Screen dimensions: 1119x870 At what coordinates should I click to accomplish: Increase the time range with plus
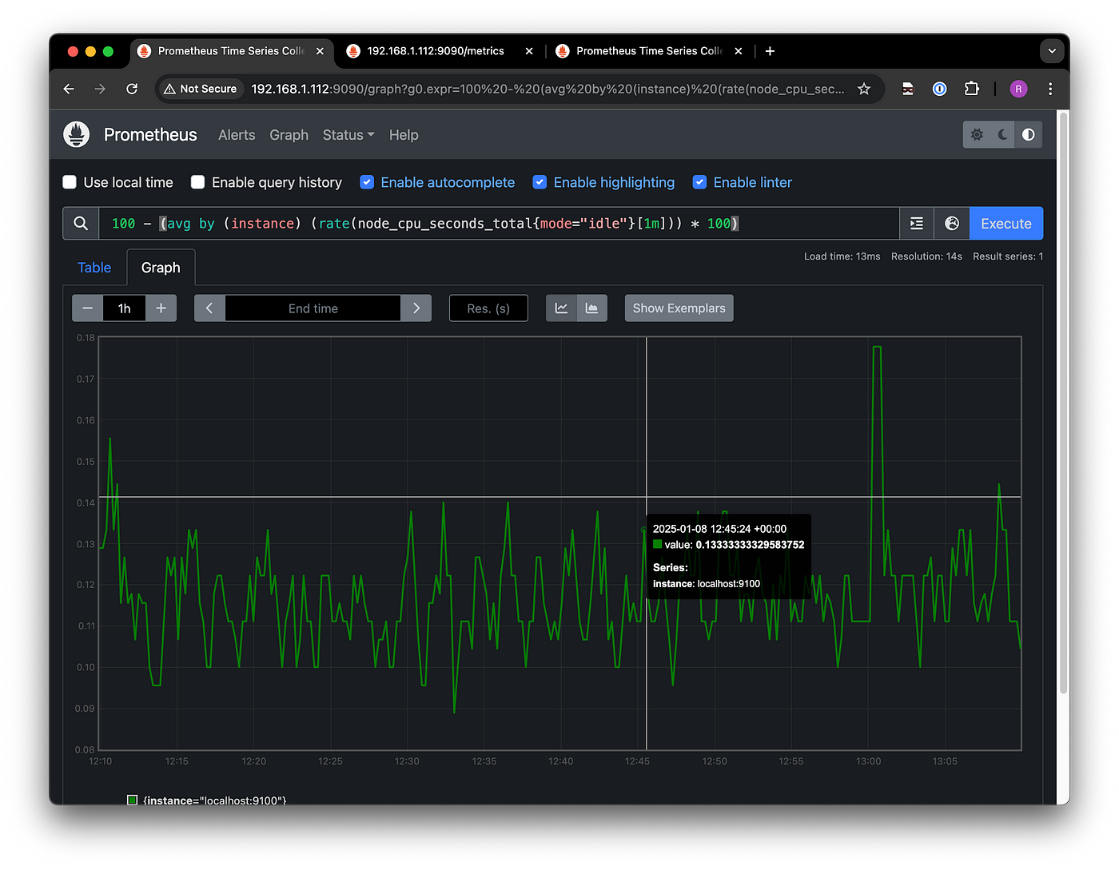[x=161, y=308]
